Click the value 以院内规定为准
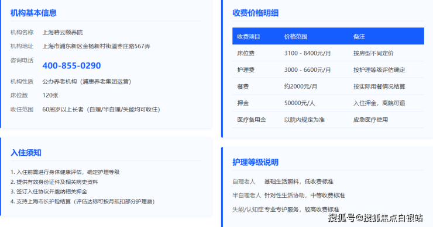The height and width of the screenshot is (227, 433). [x=304, y=120]
